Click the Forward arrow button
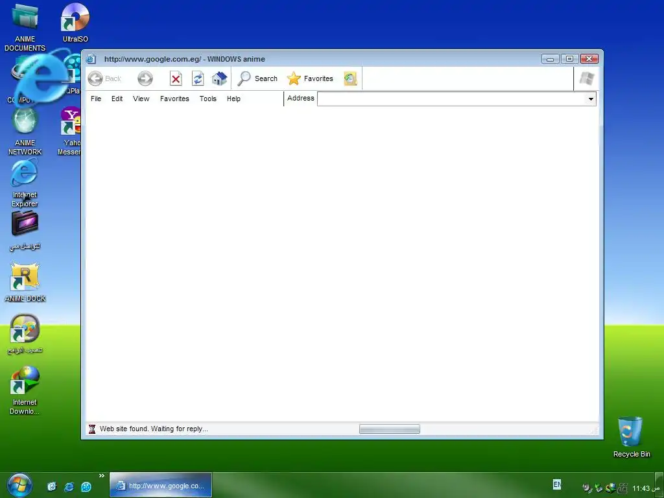664x498 pixels. 145,78
